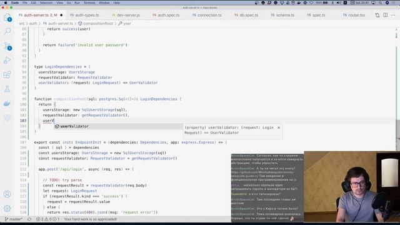Open the Docker view in activity bar
Image resolution: width=400 pixels, height=225 pixels.
pos(7,103)
